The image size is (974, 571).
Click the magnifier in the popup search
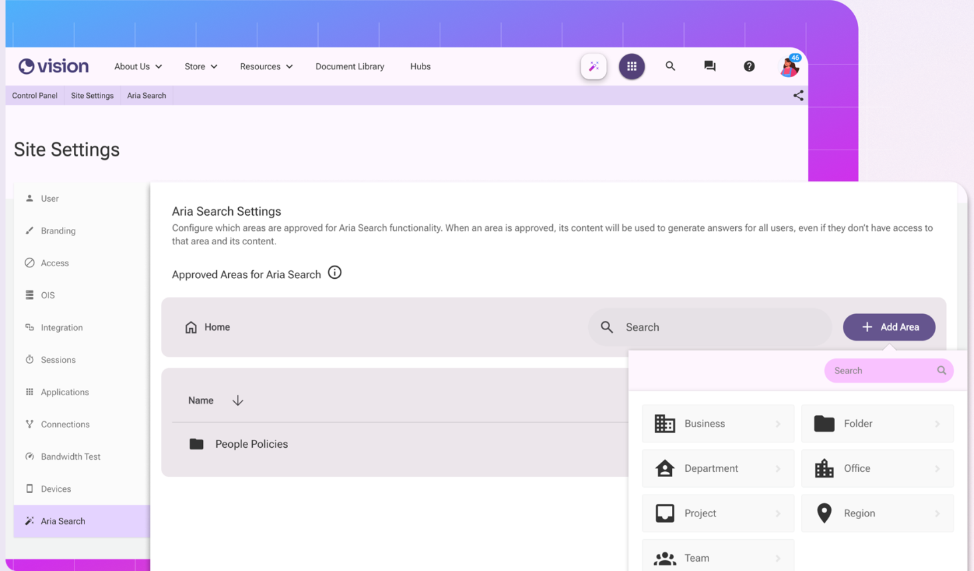click(x=941, y=371)
